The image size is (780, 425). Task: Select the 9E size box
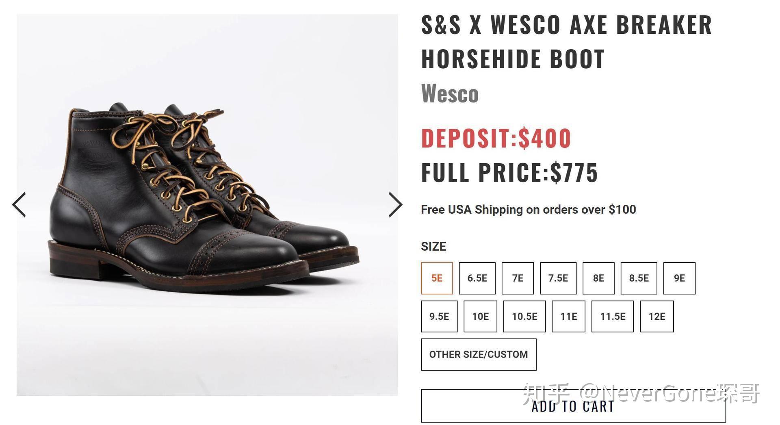point(679,278)
